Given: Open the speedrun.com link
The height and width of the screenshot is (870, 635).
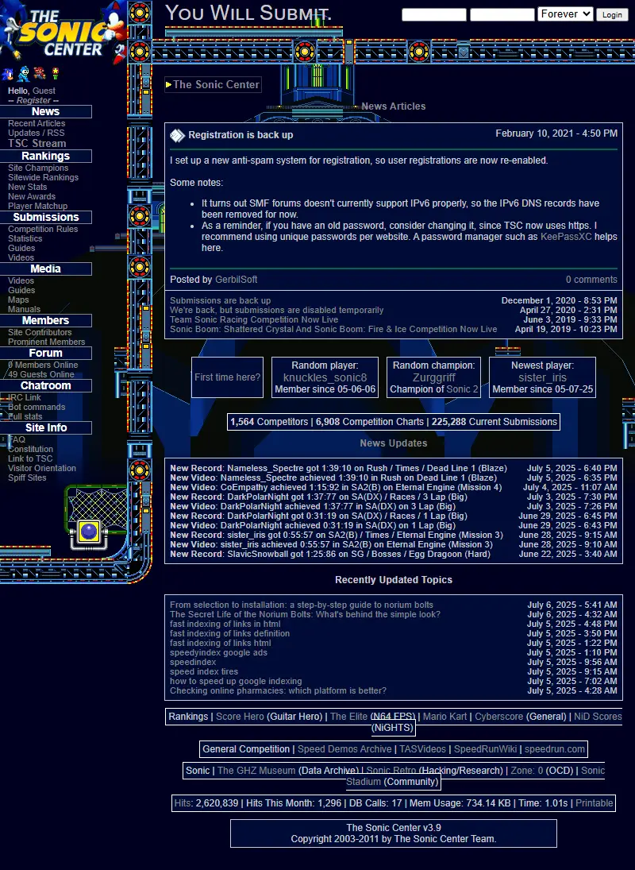Looking at the screenshot, I should point(555,749).
